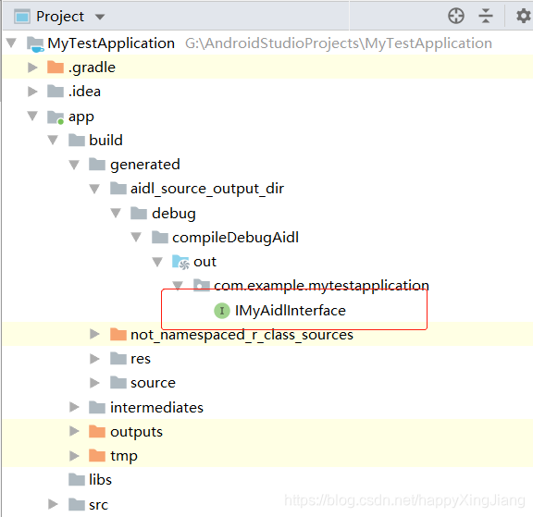Image resolution: width=533 pixels, height=517 pixels.
Task: Select the not_namespaced_r_class_sources label
Action: click(x=242, y=335)
